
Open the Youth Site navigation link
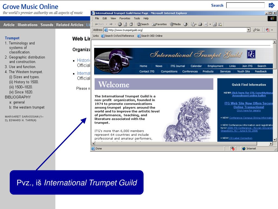click(244, 72)
